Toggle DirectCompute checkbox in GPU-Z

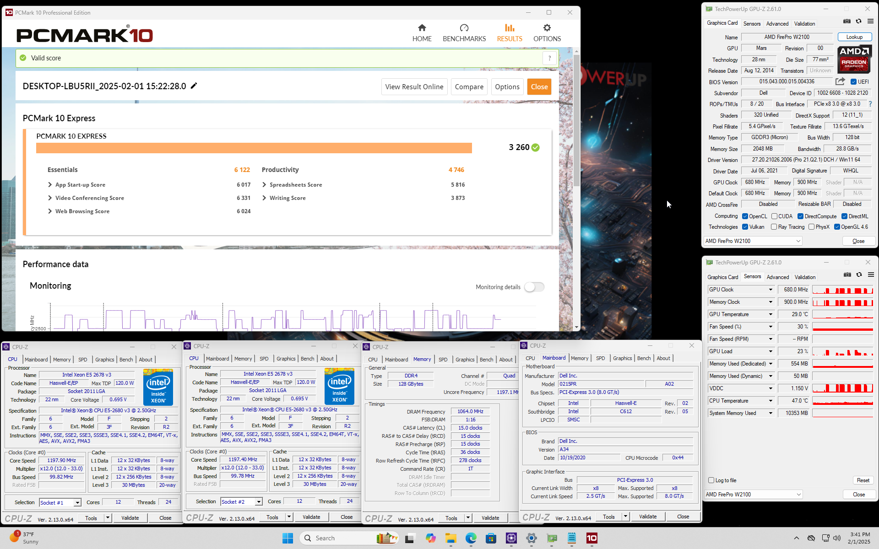click(x=801, y=216)
